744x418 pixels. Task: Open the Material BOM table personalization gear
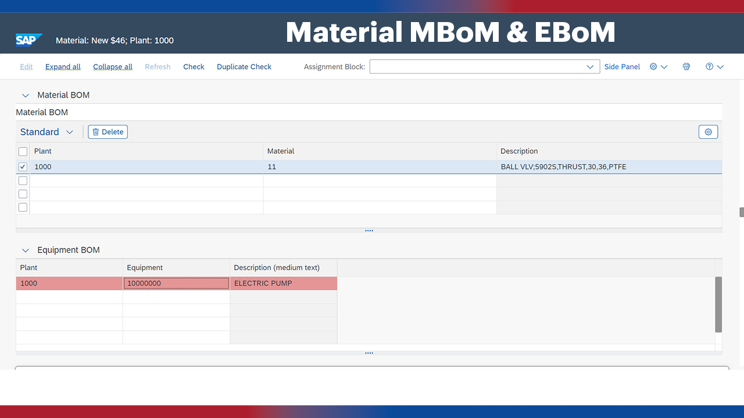[708, 132]
